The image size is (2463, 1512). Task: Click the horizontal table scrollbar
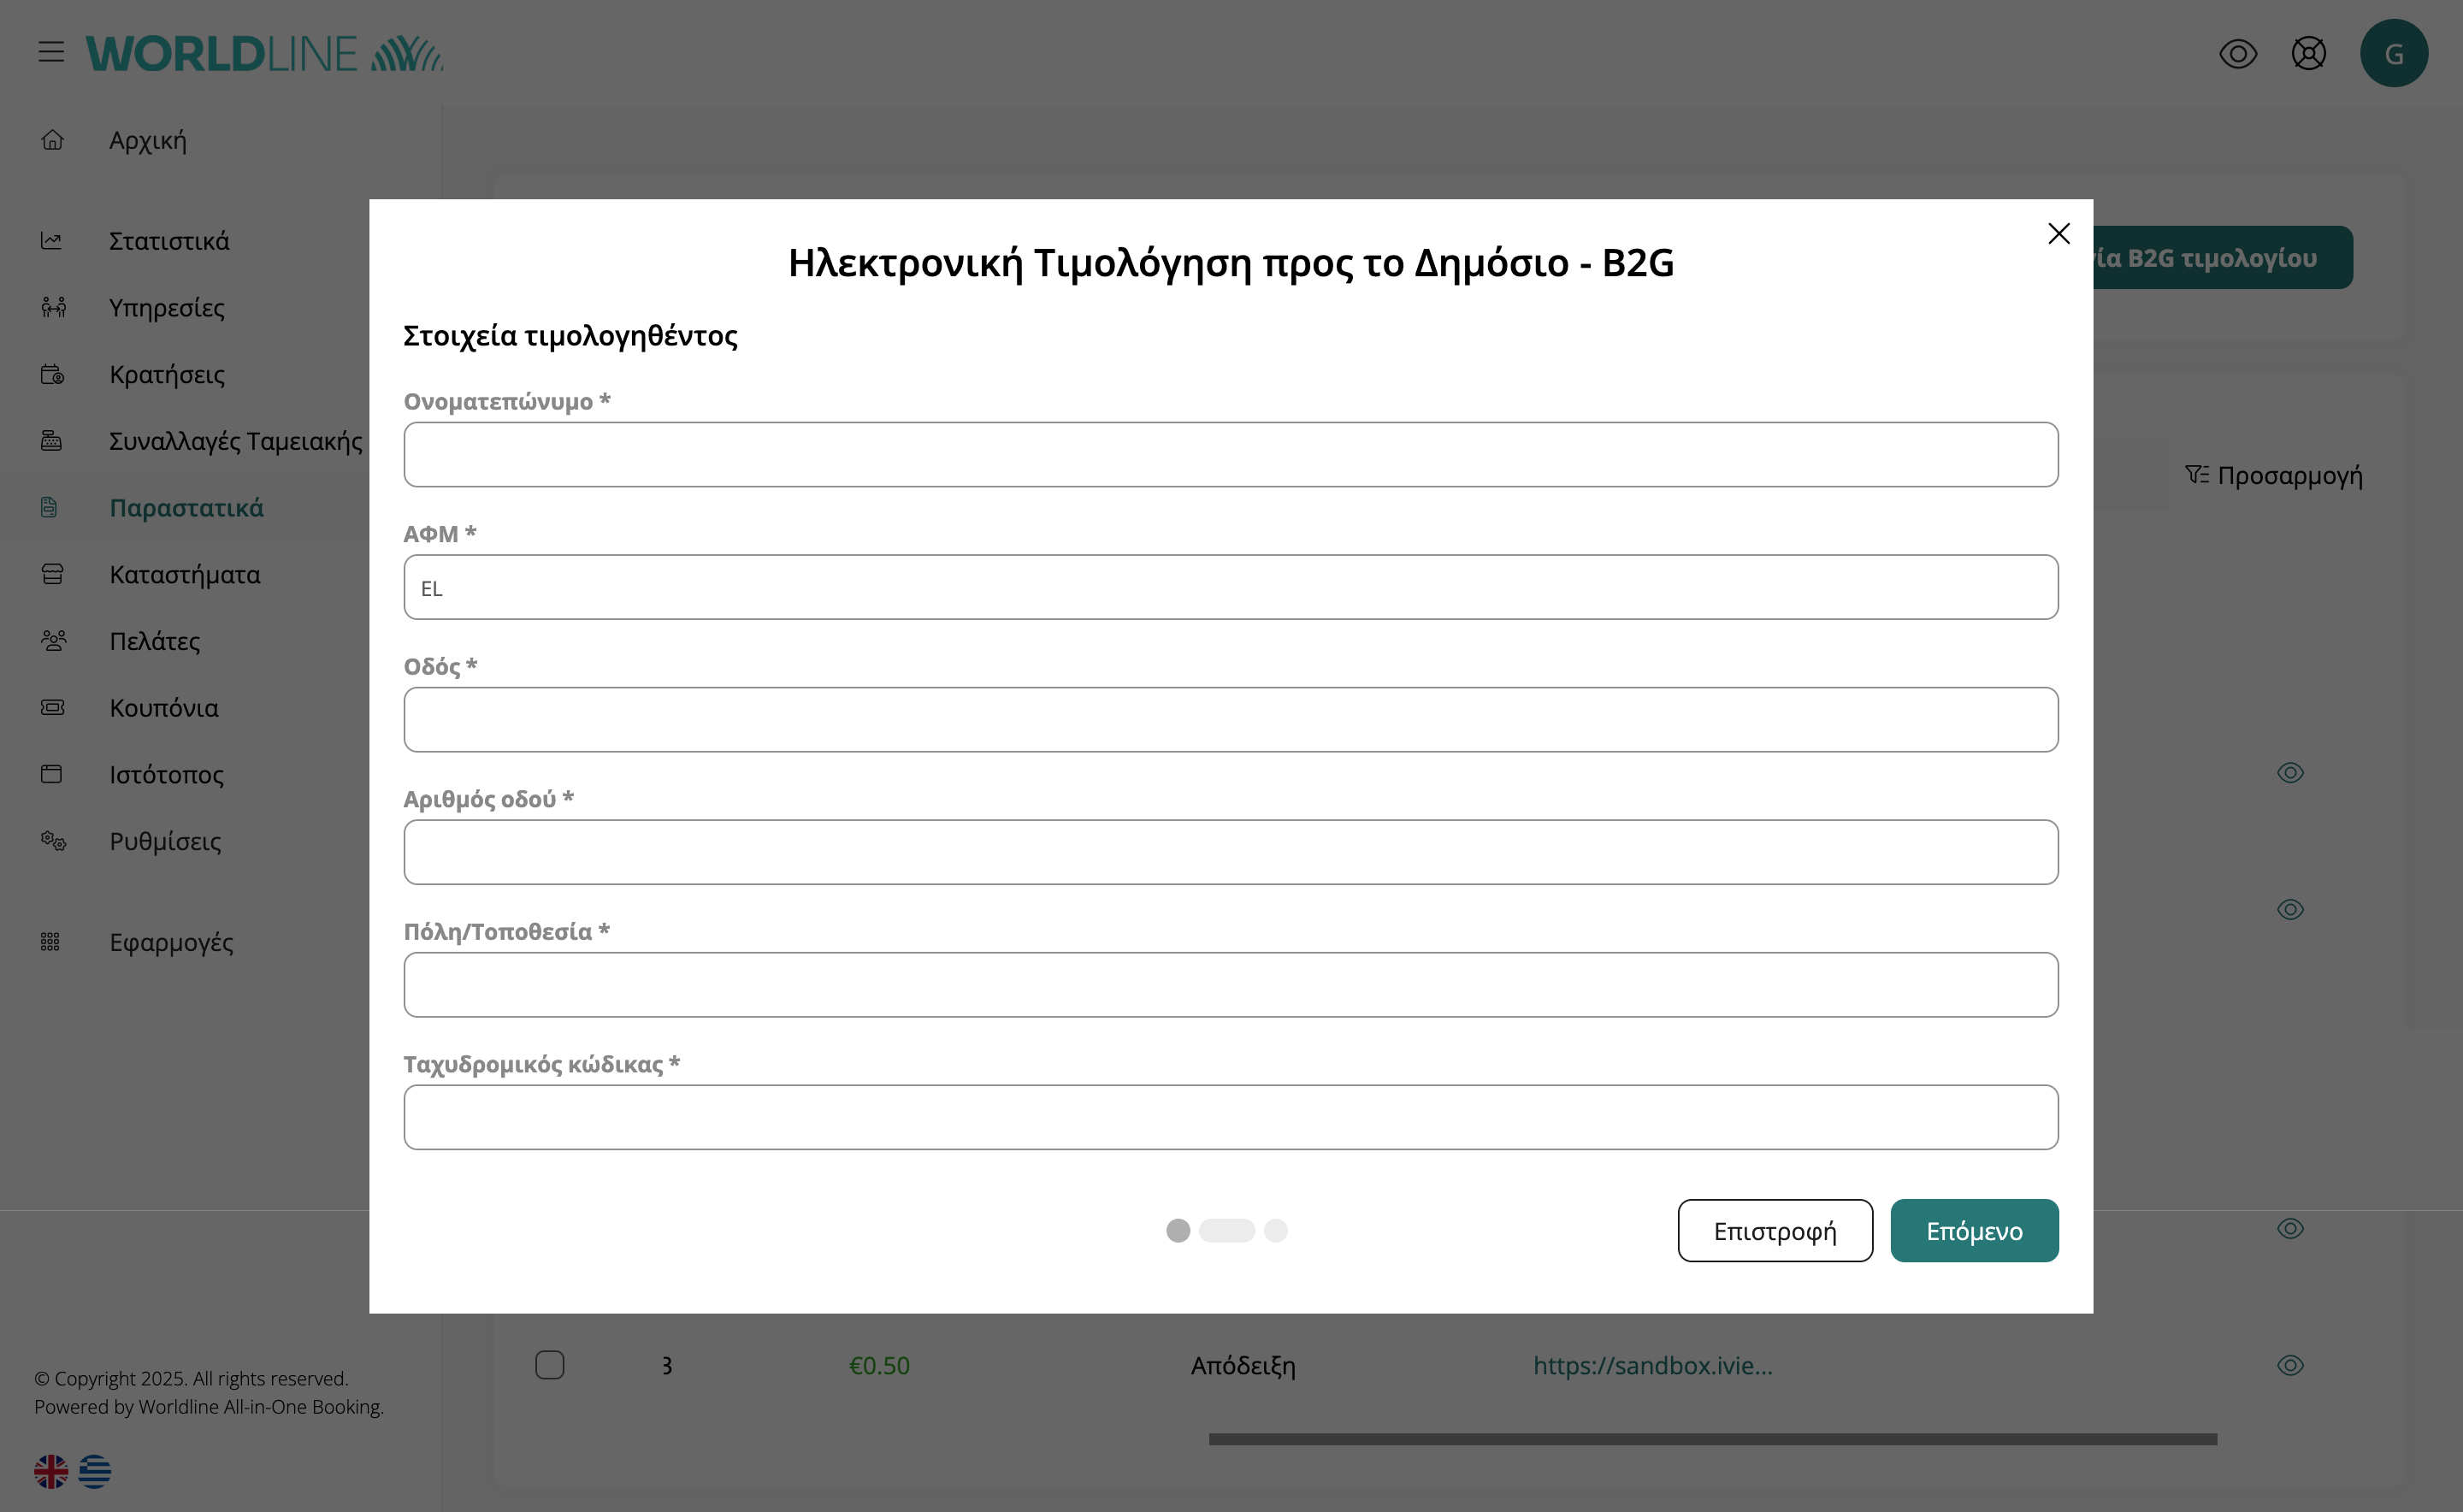click(1712, 1439)
